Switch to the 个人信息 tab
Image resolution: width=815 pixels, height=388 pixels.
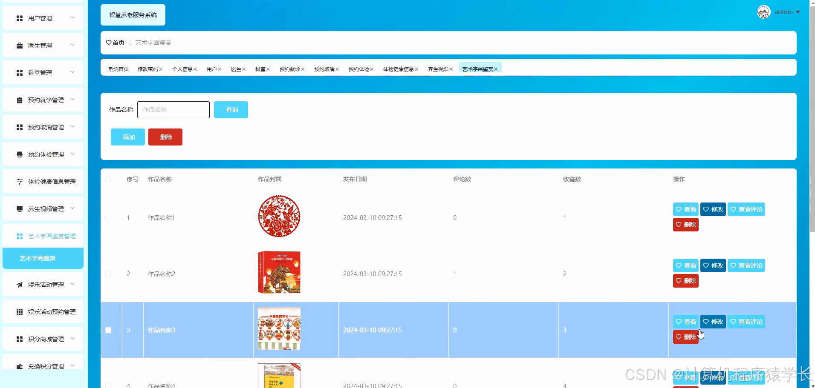tap(182, 69)
